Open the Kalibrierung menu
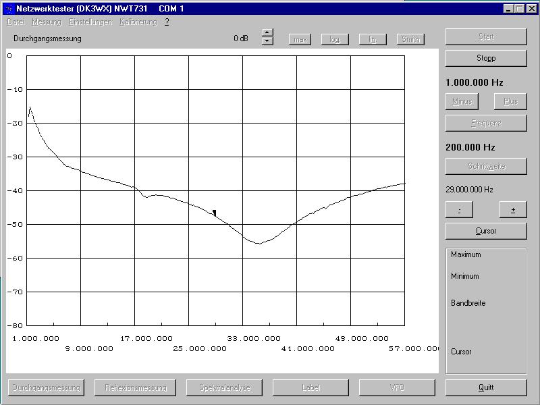 (x=138, y=22)
